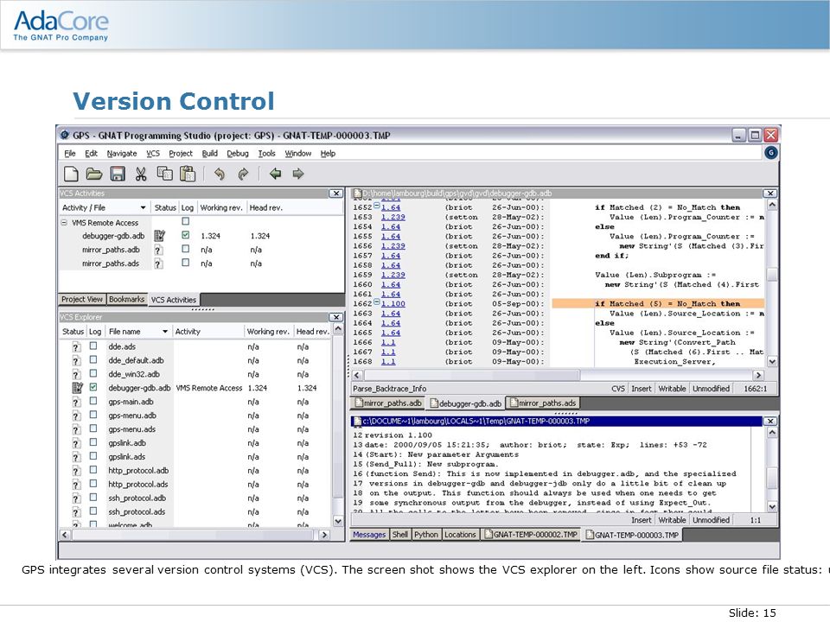Close the VCS Activities panel
The image size is (830, 622).
point(335,194)
